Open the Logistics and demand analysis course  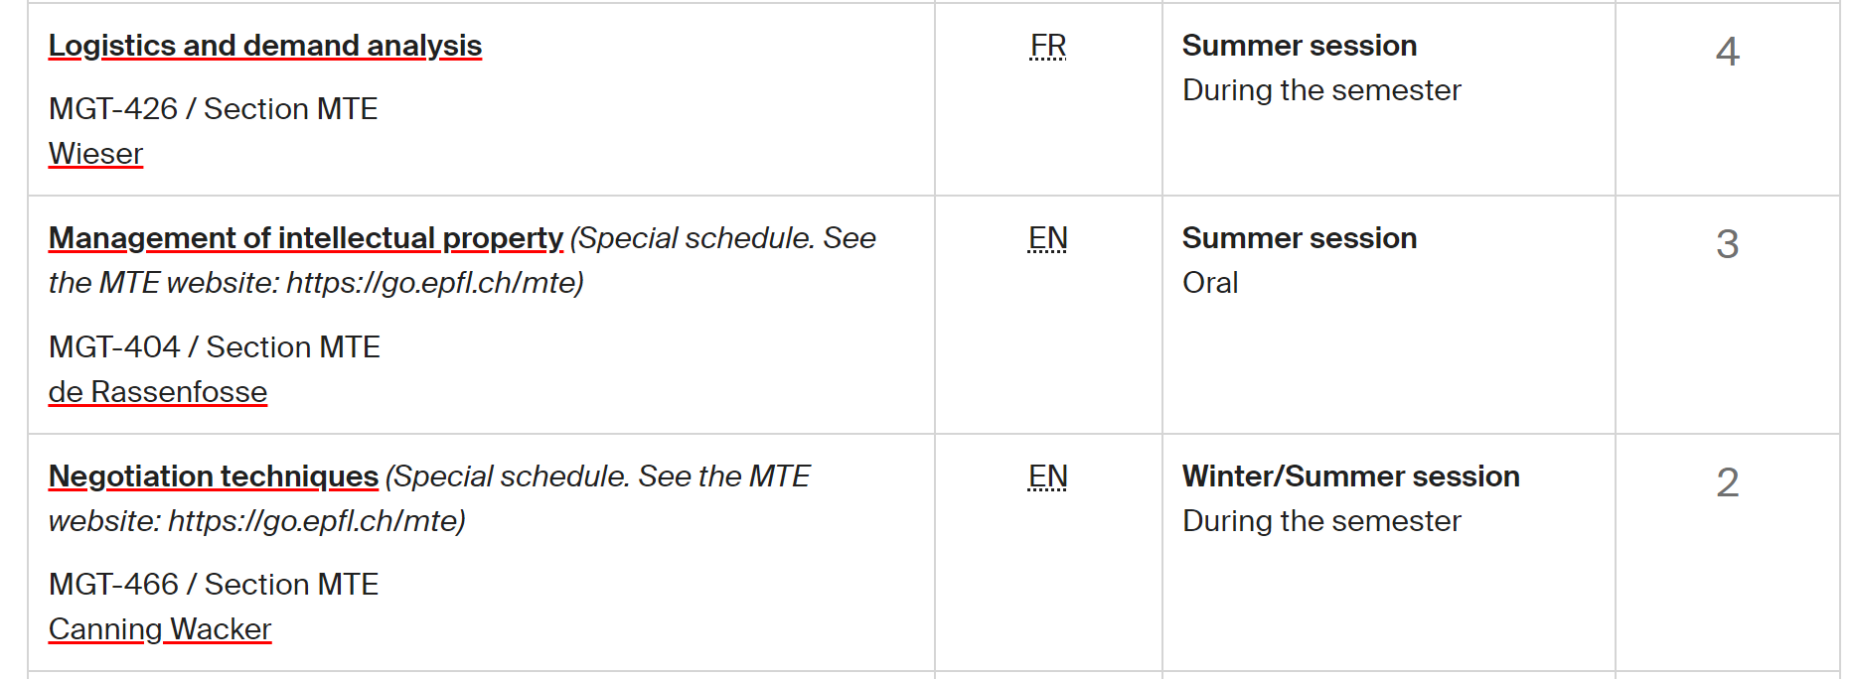(265, 46)
